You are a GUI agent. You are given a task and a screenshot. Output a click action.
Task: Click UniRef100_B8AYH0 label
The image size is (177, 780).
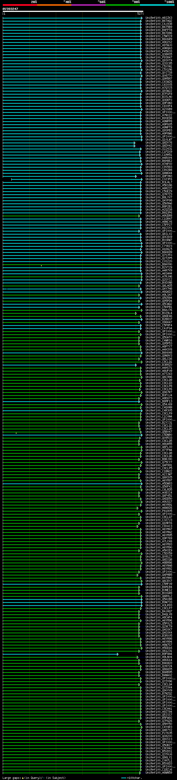pos(159,265)
